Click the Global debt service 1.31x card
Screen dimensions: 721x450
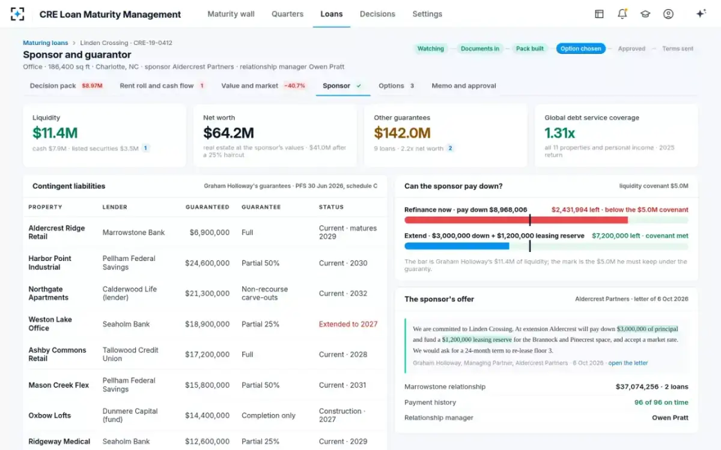click(x=616, y=136)
